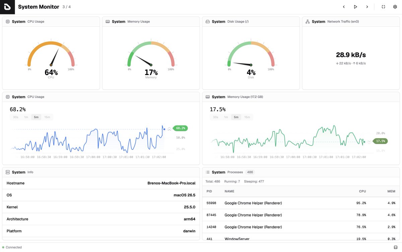
Task: Click server icon in System Info header
Action: [x=8, y=172]
